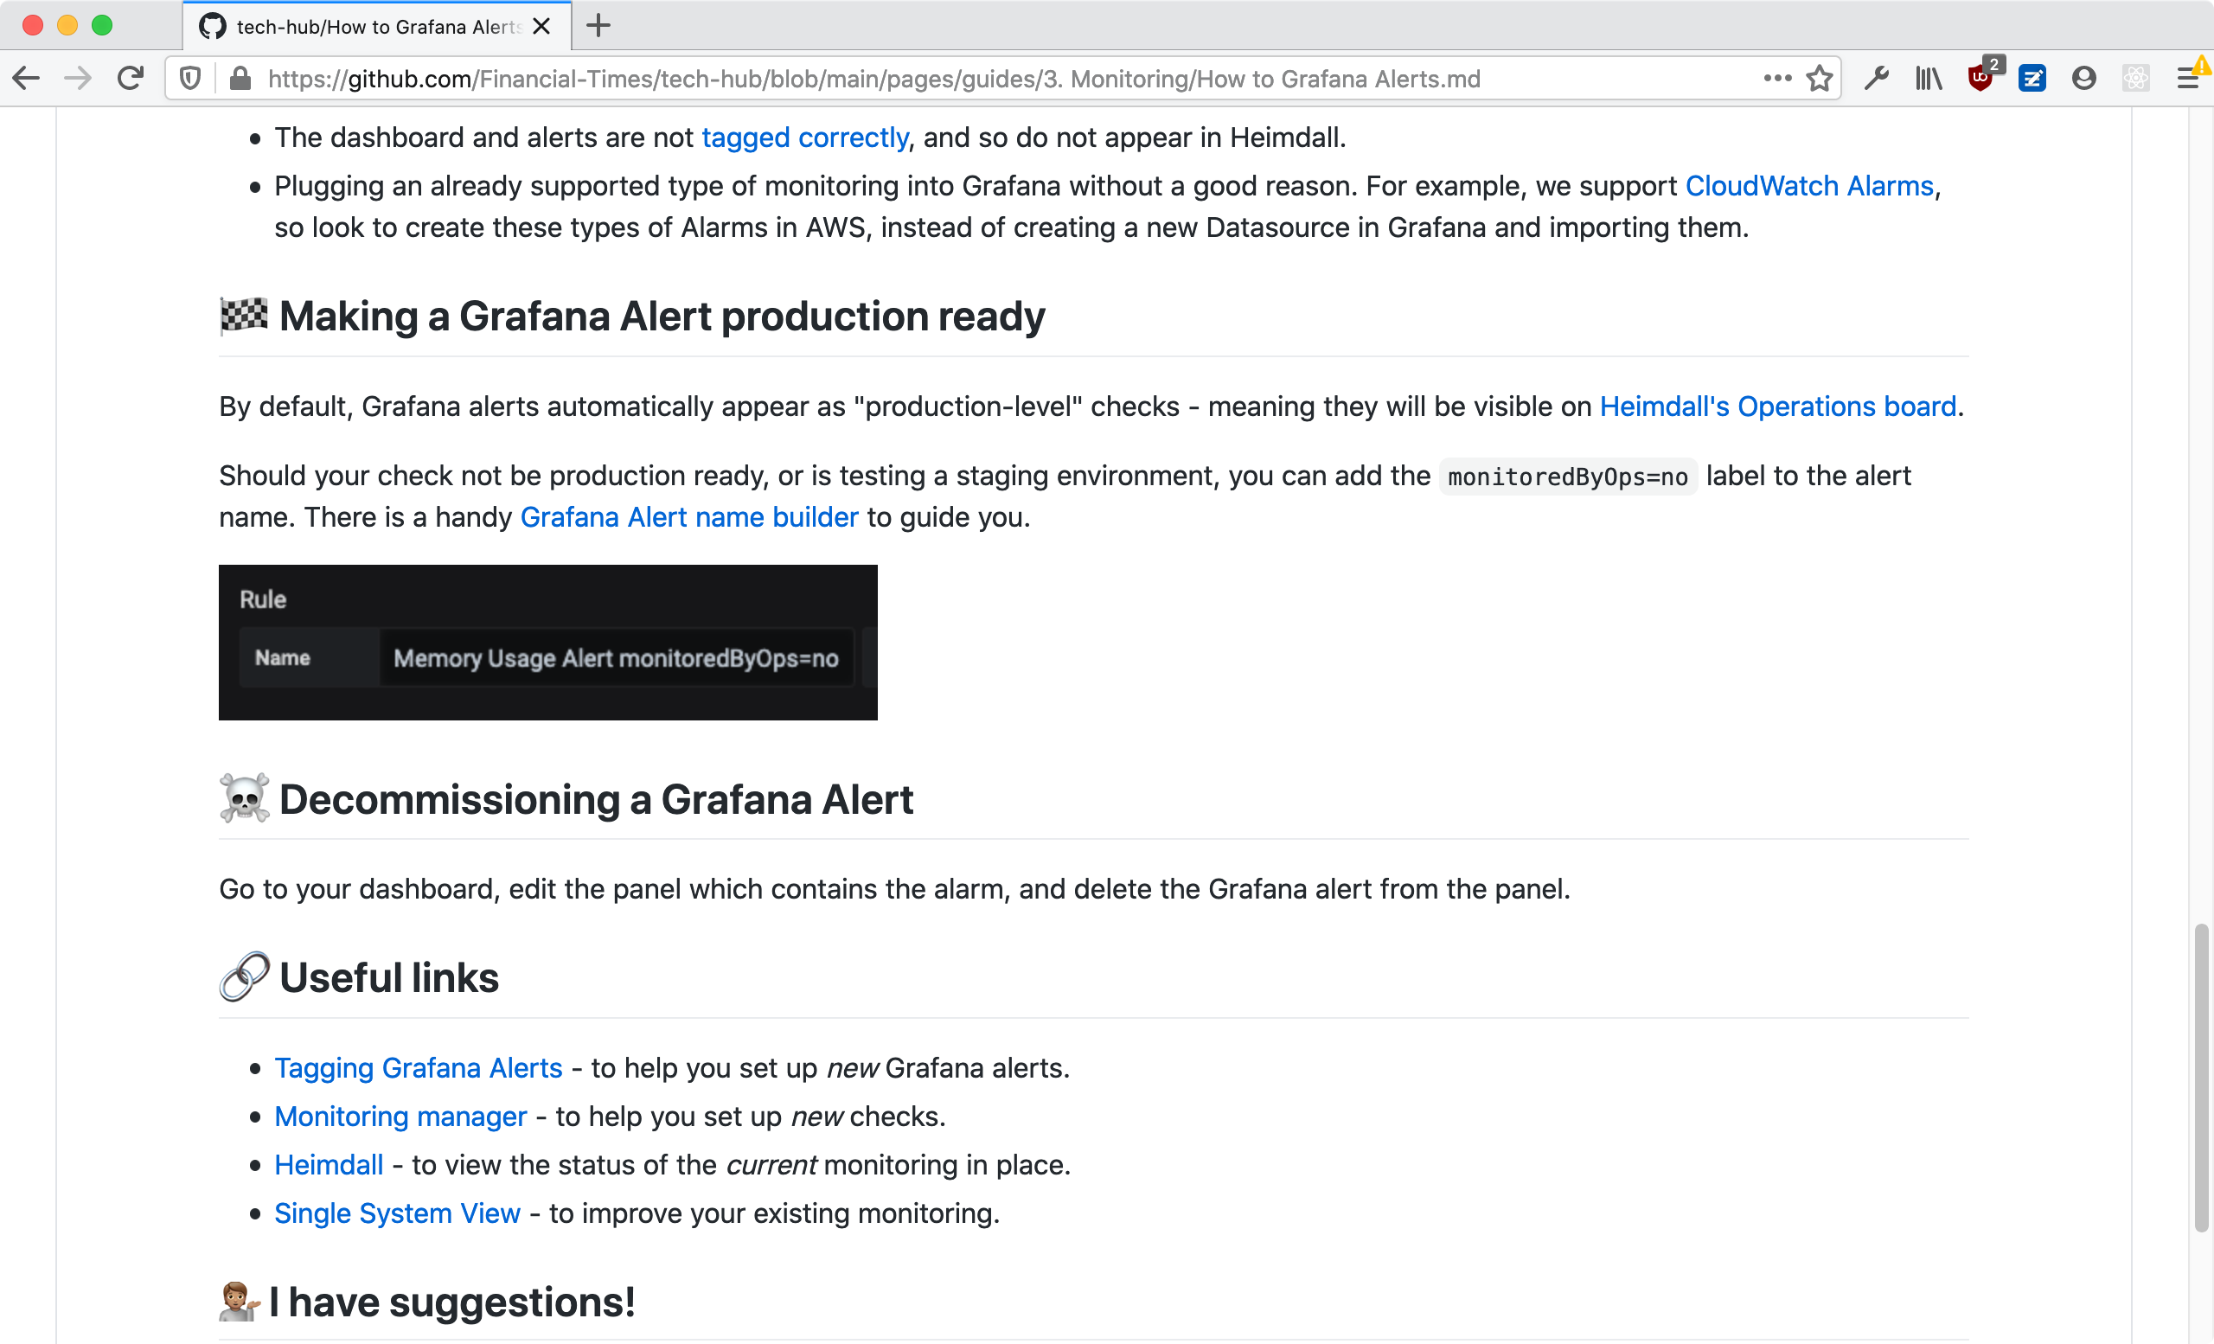
Task: Open the page actions three-dots menu
Action: pyautogui.click(x=1776, y=79)
